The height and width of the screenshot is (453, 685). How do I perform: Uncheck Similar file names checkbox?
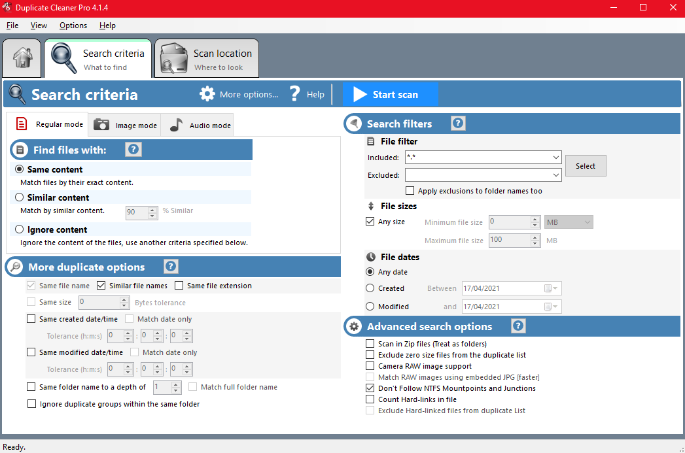[x=101, y=286]
